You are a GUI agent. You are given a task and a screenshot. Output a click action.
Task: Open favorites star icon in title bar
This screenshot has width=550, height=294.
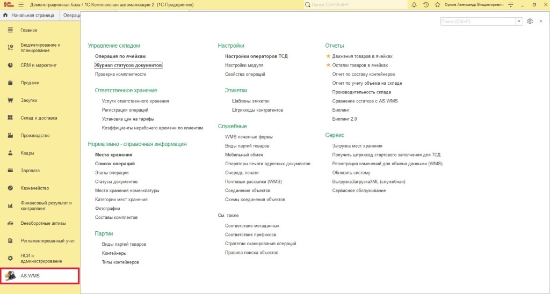tap(437, 5)
